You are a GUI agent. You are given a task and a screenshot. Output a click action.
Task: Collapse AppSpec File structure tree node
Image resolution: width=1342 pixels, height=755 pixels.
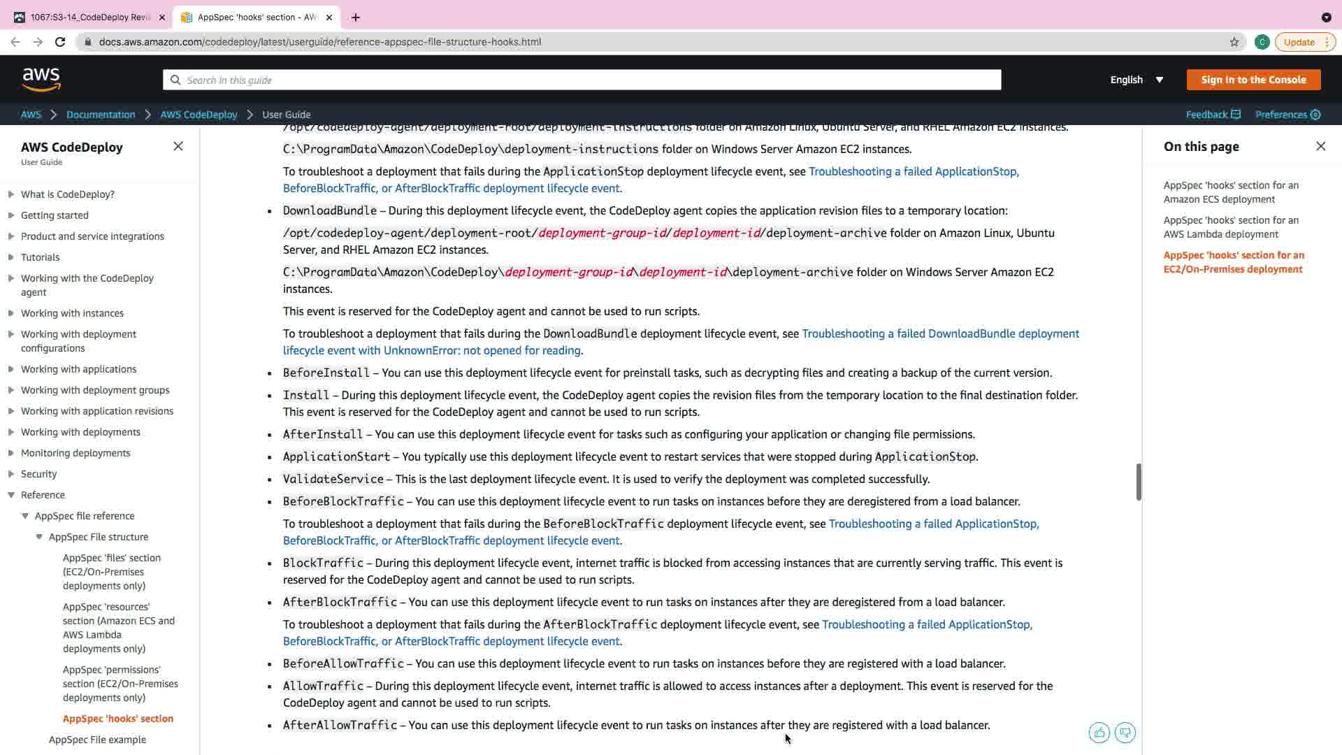tap(39, 537)
